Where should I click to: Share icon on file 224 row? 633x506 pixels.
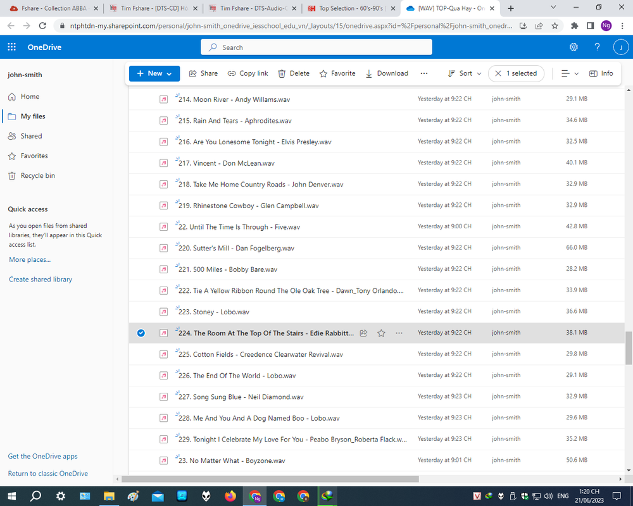point(363,333)
